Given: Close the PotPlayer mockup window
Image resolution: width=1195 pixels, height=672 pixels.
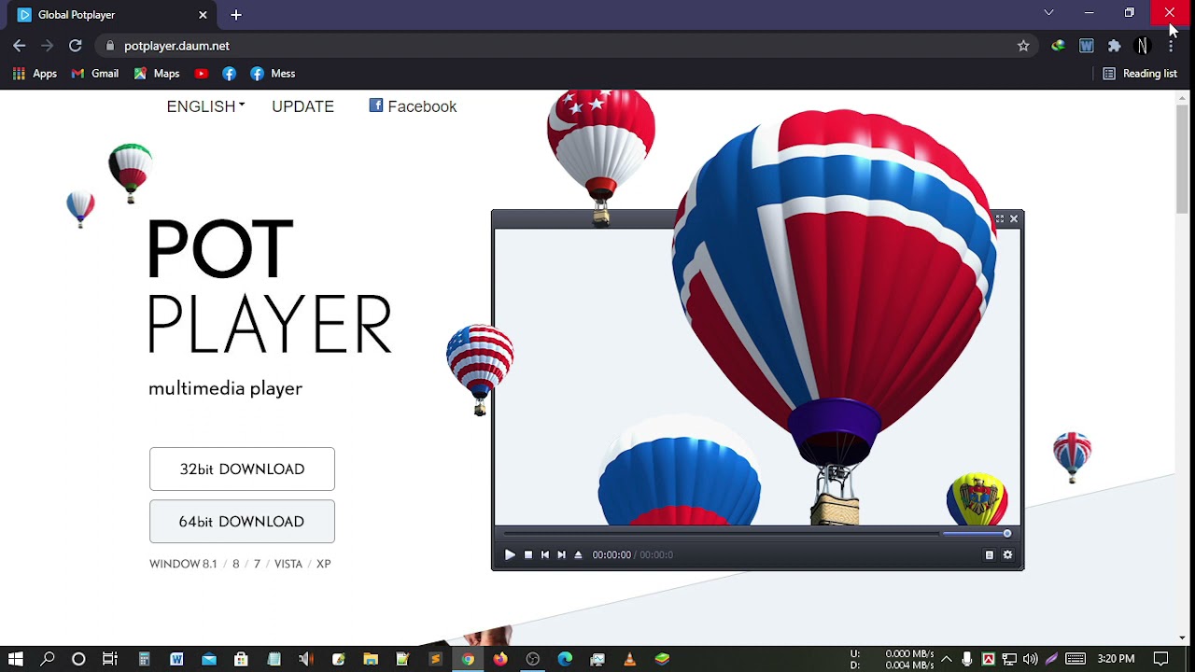Looking at the screenshot, I should click(x=1014, y=219).
